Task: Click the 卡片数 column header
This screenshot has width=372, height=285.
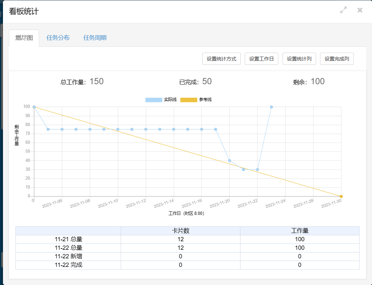Action: click(x=181, y=231)
